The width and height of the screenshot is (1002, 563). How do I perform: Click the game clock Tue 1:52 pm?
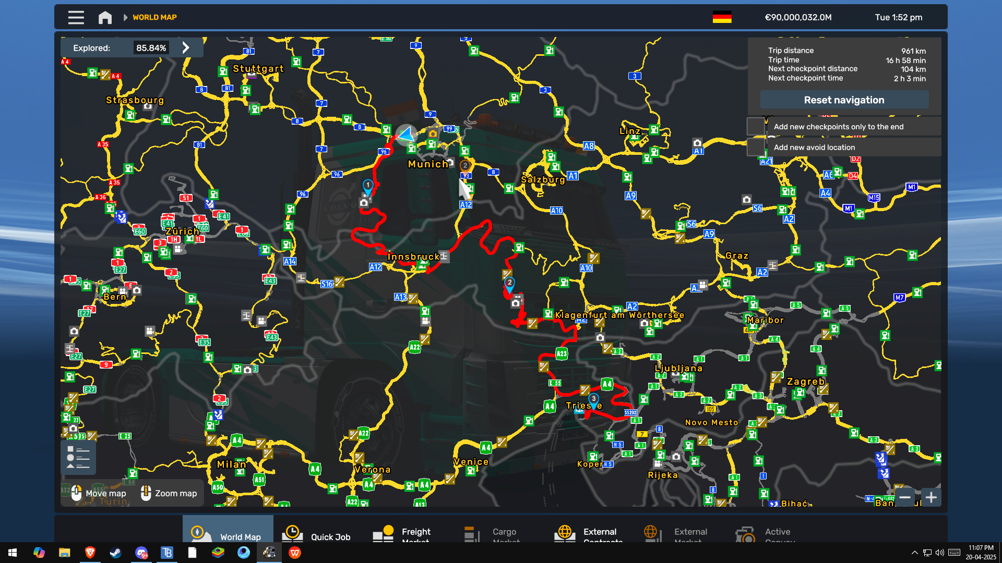click(899, 17)
